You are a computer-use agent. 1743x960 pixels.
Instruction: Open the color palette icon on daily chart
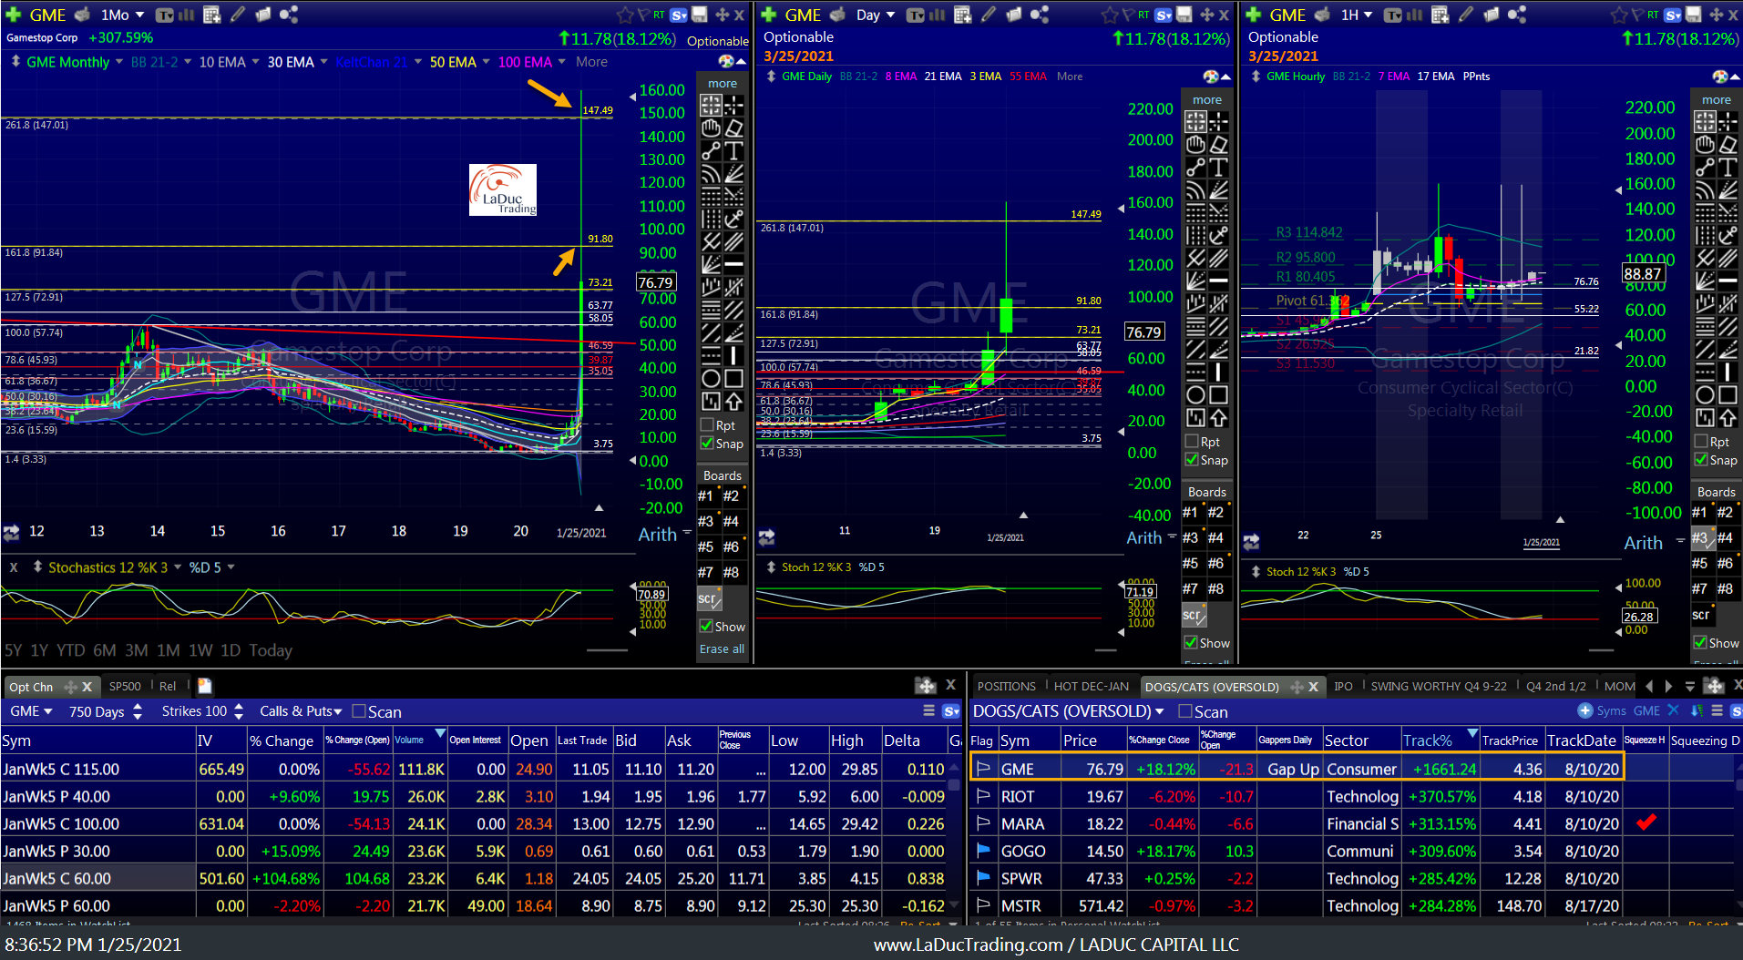coord(1211,77)
